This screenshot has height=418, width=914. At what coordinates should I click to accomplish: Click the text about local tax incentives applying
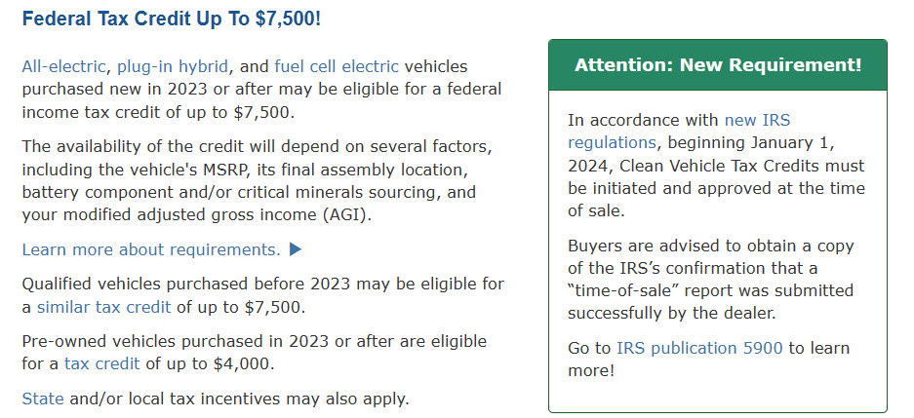[x=240, y=399]
